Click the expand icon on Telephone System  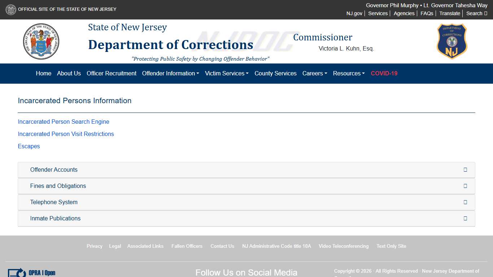click(465, 202)
